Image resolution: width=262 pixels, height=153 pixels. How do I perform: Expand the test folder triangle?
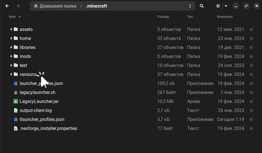coord(11,65)
